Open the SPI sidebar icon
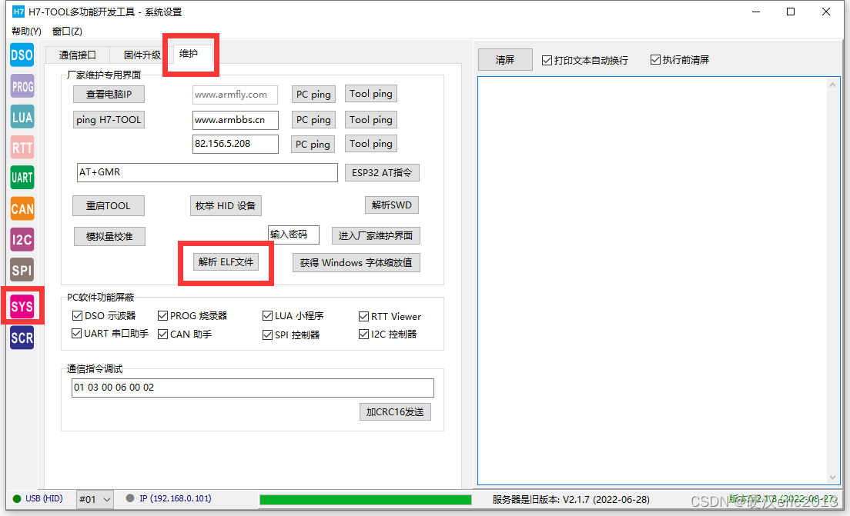The height and width of the screenshot is (516, 850). (x=22, y=270)
